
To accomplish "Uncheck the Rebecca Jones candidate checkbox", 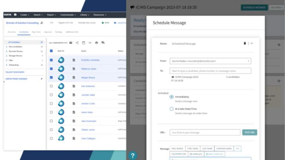I will pyautogui.click(x=51, y=69).
